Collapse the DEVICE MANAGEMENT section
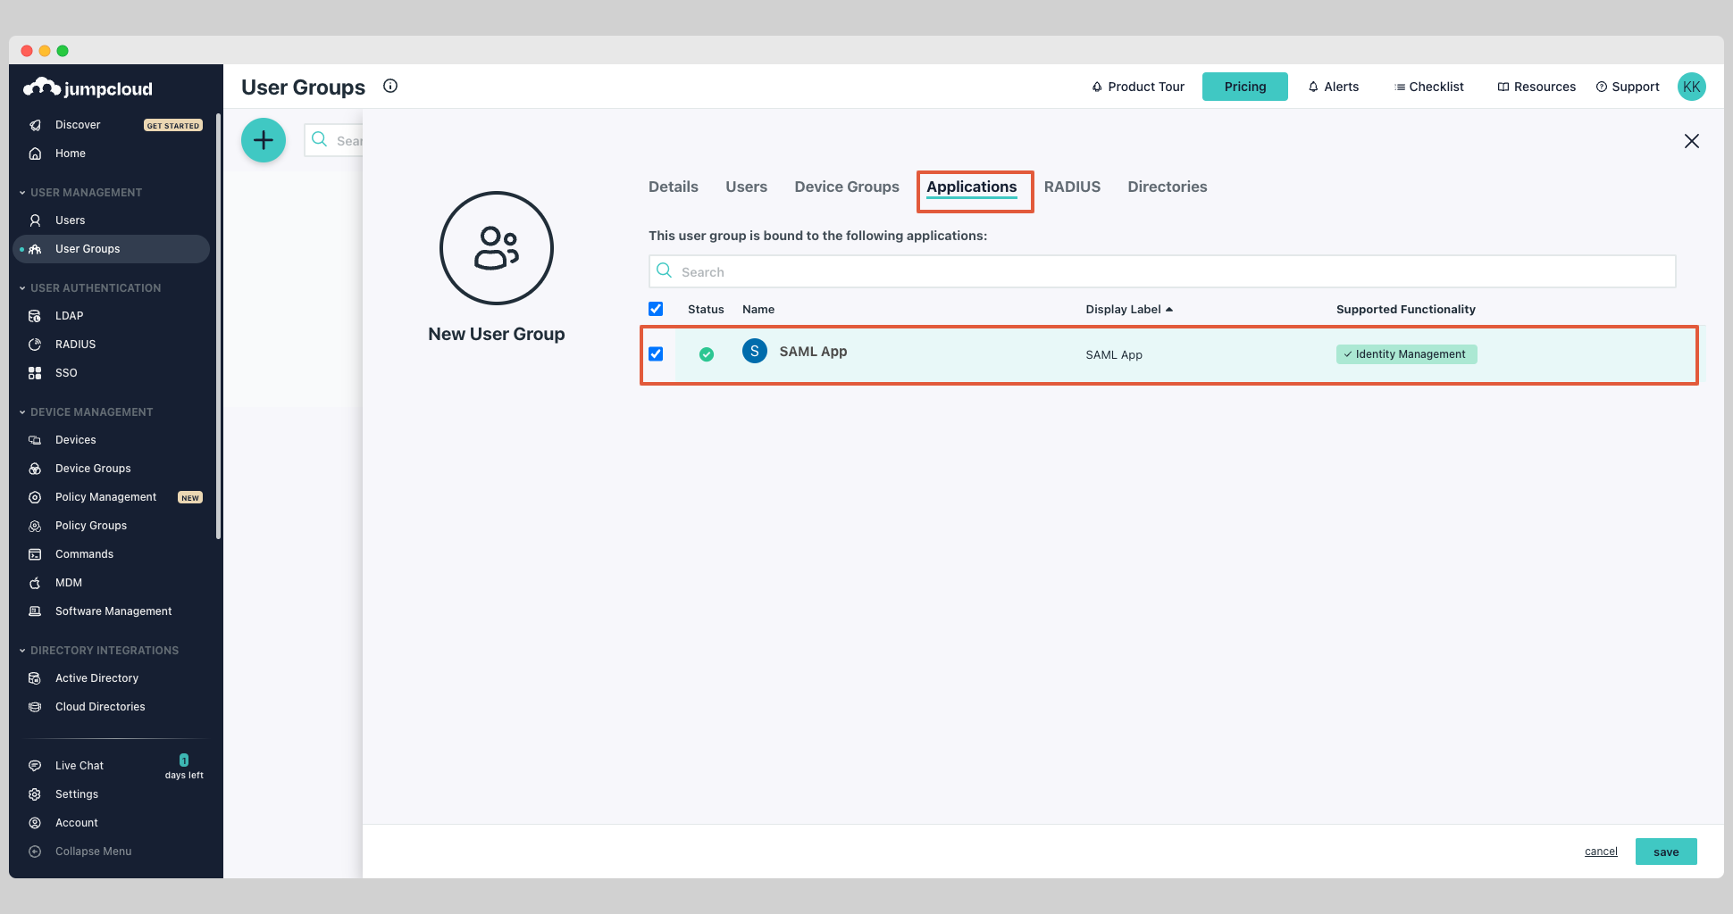Viewport: 1733px width, 914px height. coord(21,411)
